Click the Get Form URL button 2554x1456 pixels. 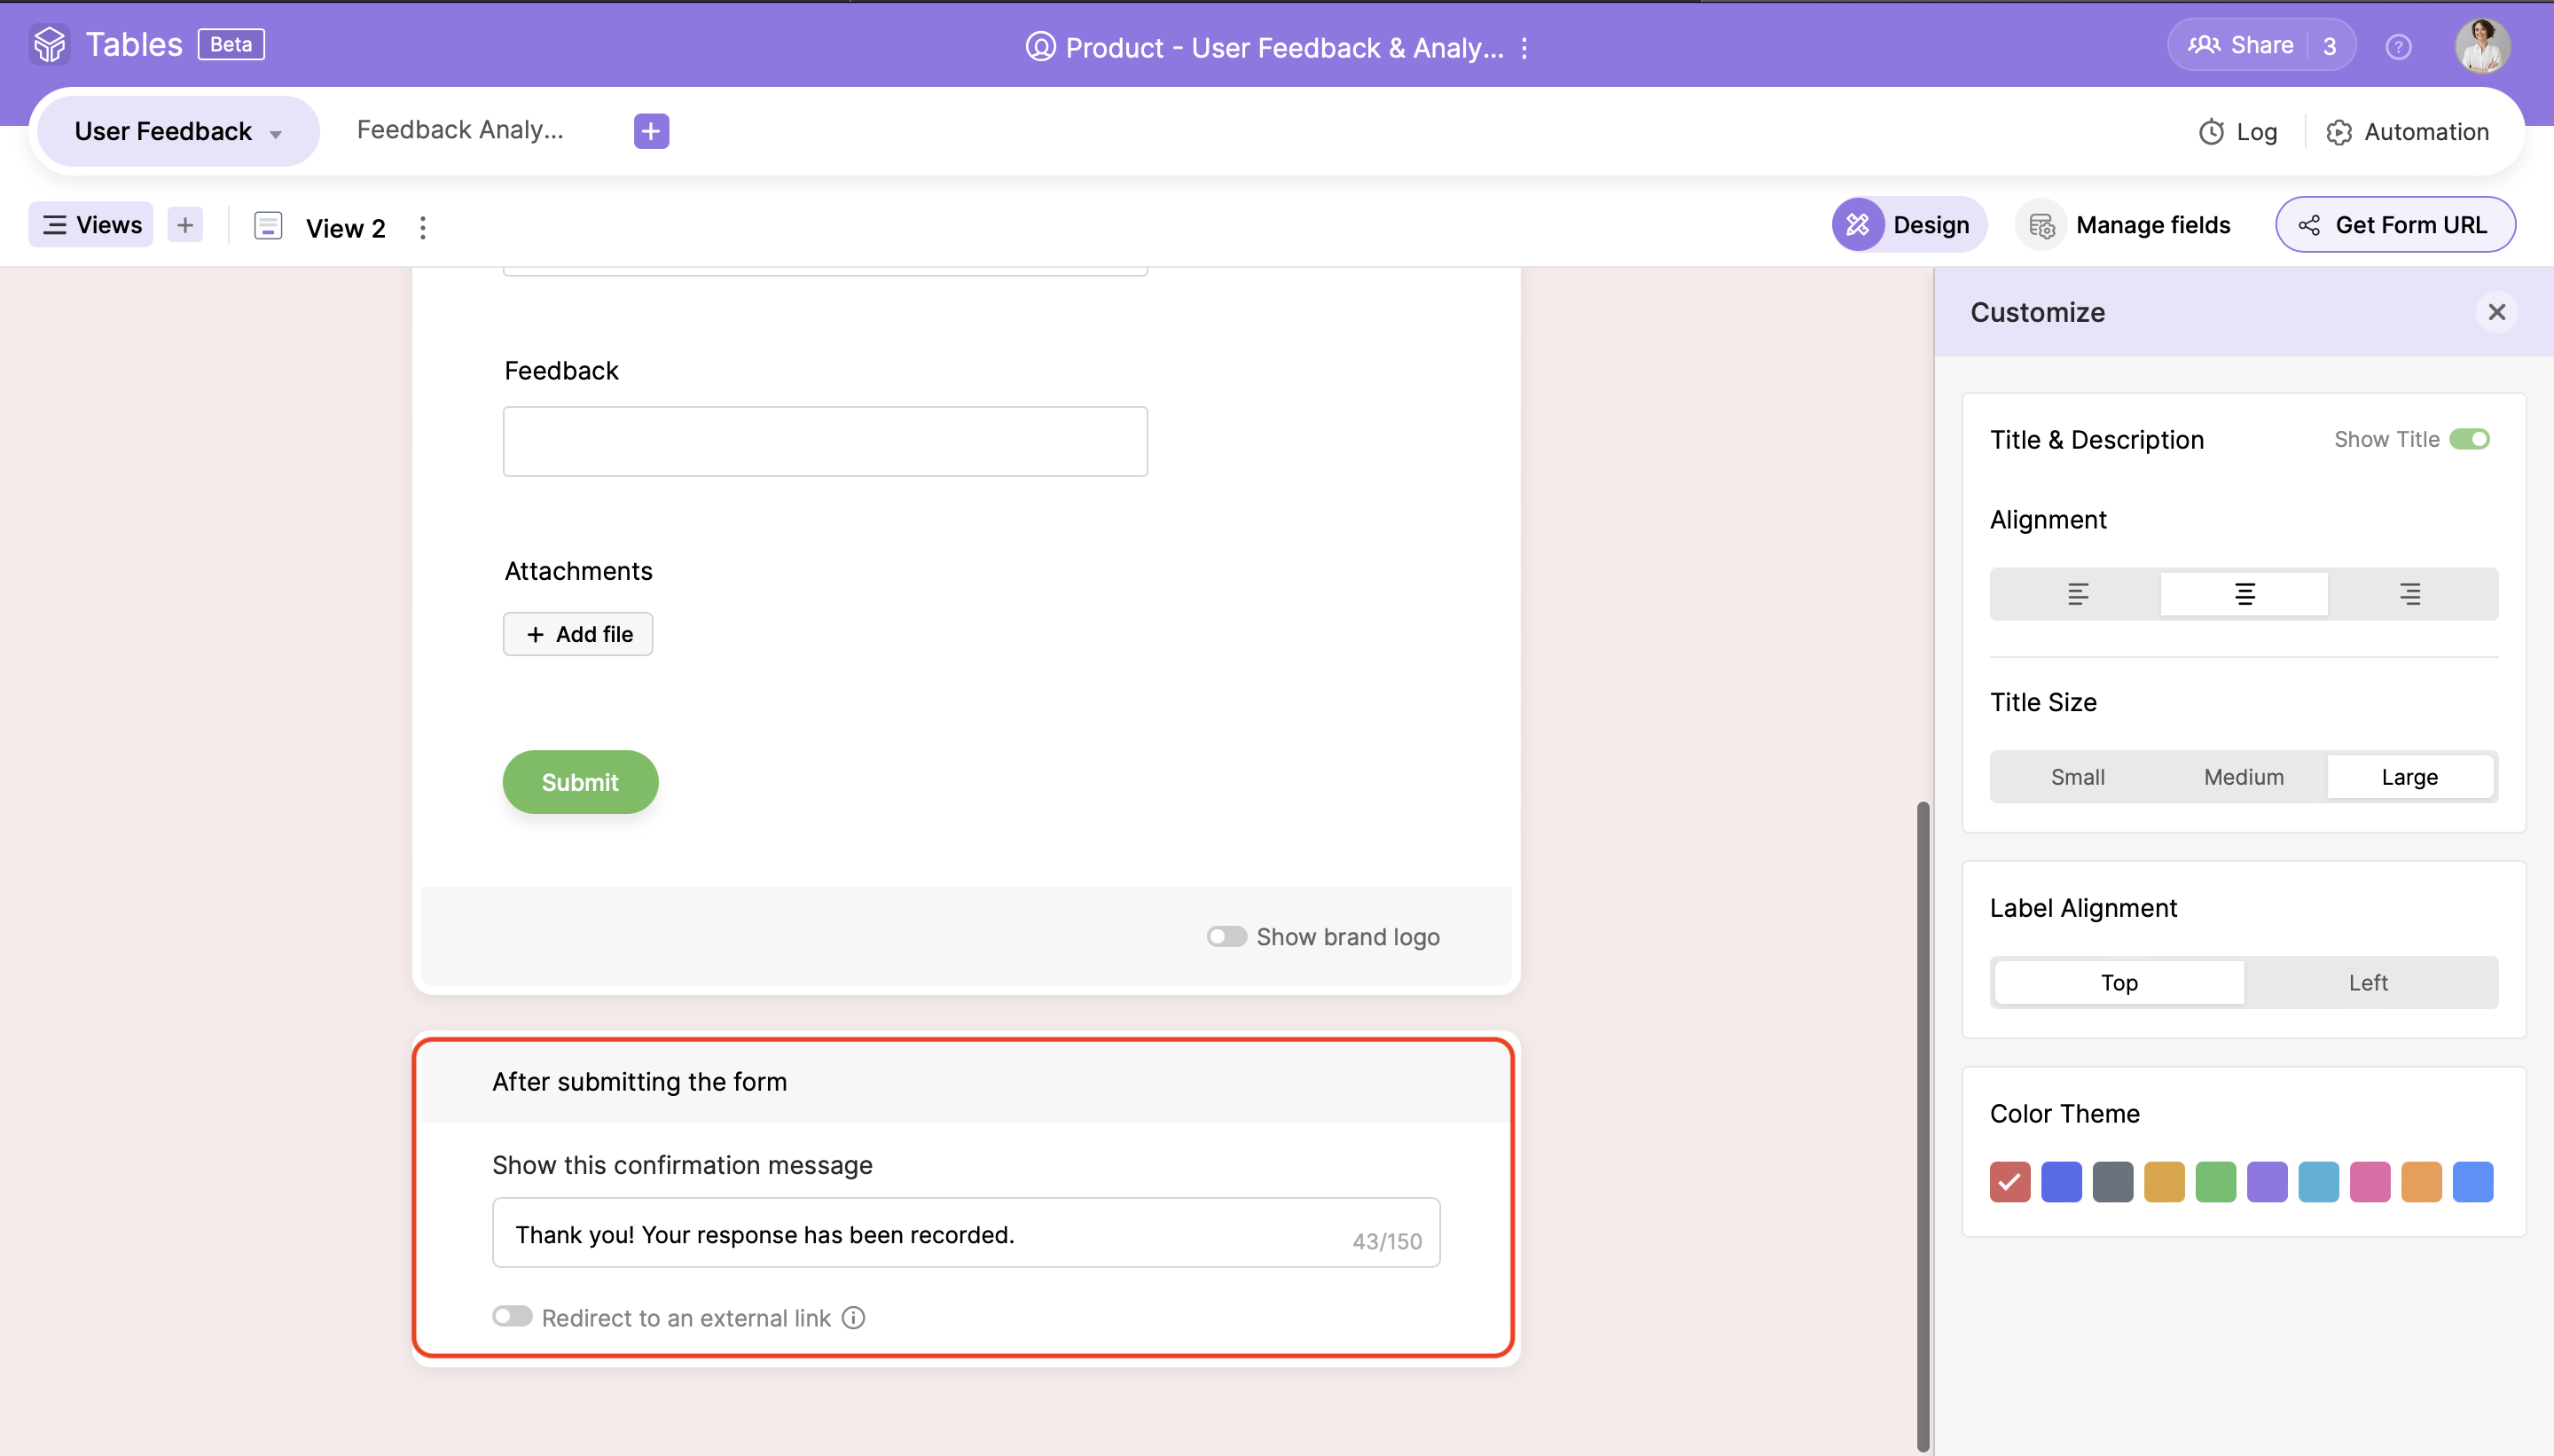tap(2395, 225)
